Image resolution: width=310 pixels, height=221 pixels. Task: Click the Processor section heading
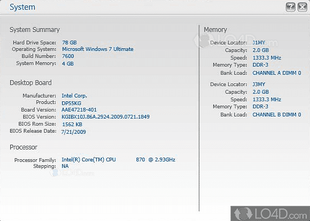pos(23,147)
